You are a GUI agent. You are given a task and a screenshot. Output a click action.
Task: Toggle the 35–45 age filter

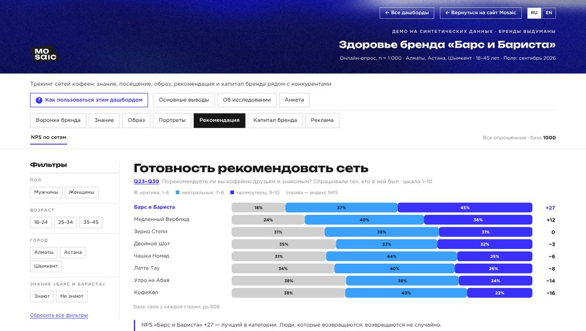tap(91, 222)
